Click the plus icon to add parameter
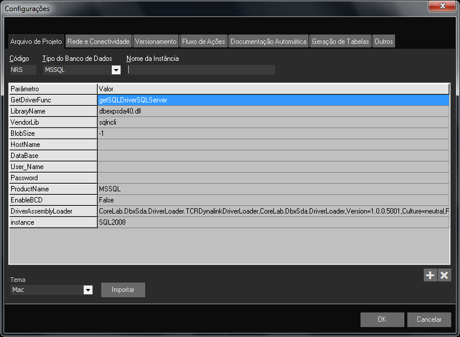460x337 pixels. 430,276
